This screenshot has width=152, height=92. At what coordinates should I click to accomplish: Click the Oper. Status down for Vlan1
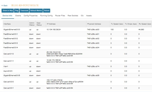tap(38, 66)
